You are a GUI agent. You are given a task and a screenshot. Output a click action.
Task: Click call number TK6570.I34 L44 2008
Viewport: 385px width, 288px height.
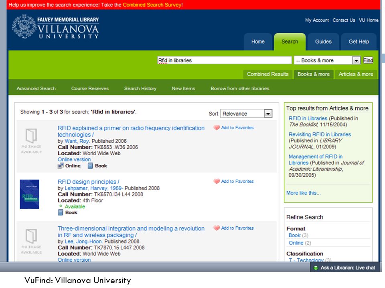point(118,194)
